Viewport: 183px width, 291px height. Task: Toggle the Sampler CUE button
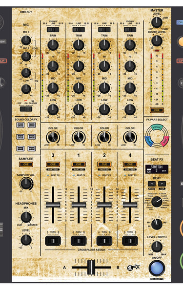coord(26,164)
